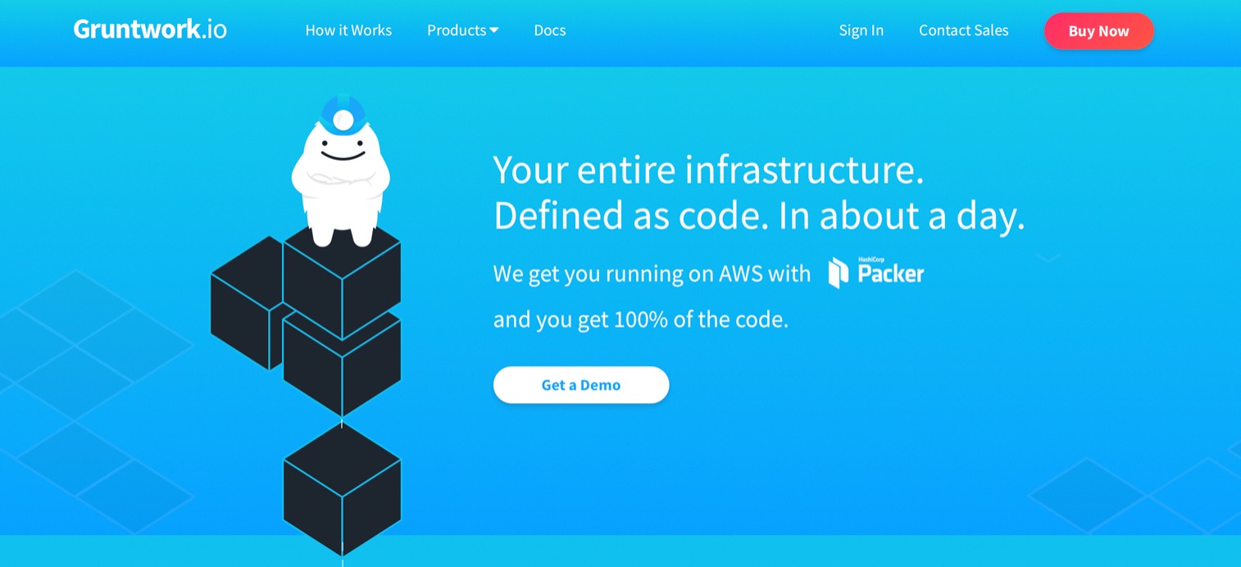Click the Gruntwork.io logo

pos(150,29)
